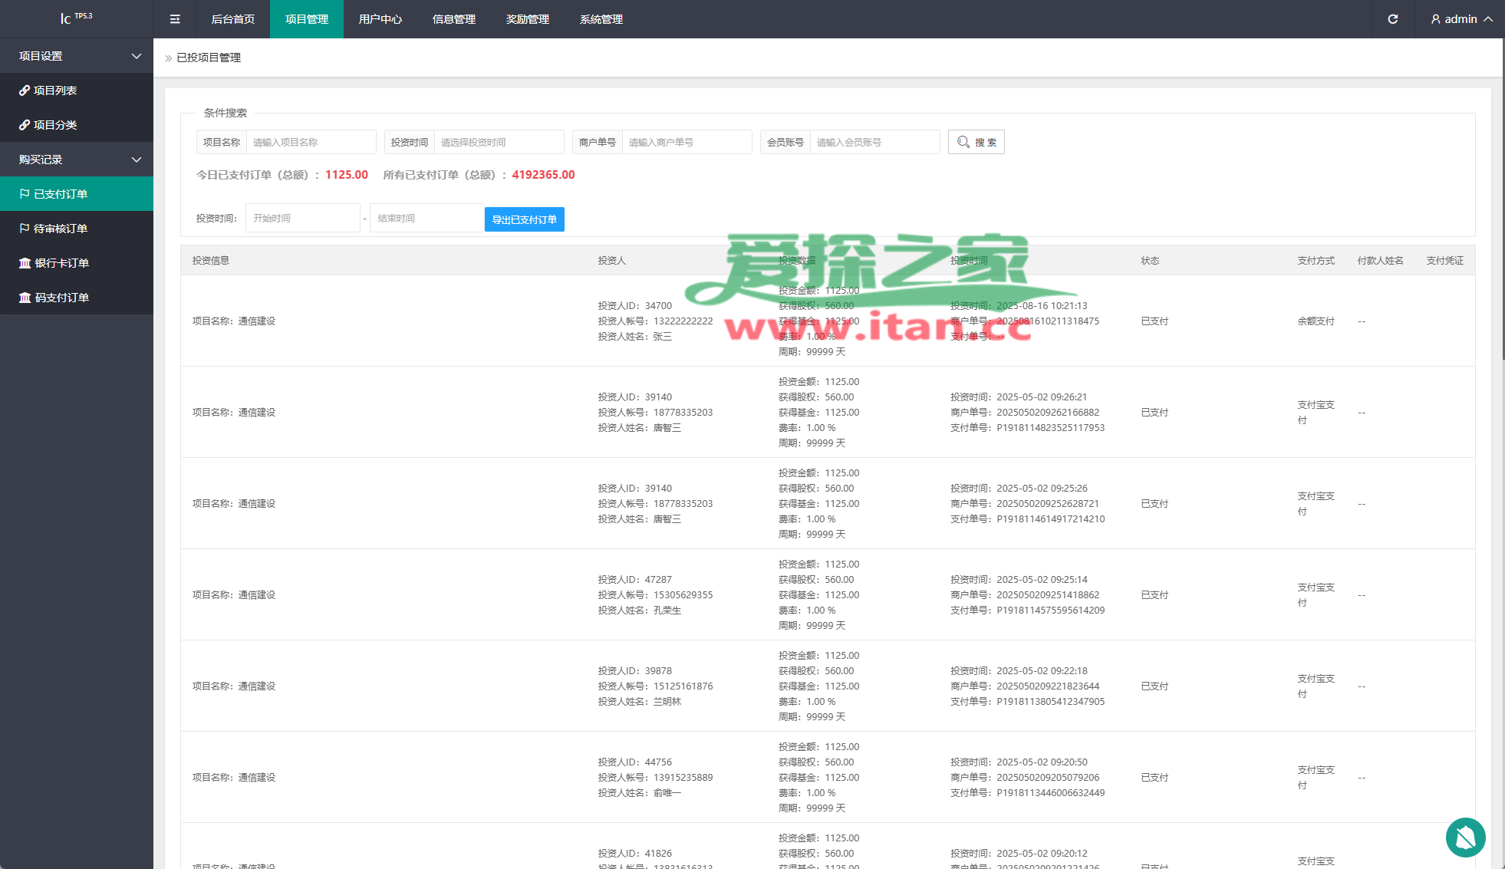
Task: Open 待审核订单 sidebar item
Action: tap(77, 229)
